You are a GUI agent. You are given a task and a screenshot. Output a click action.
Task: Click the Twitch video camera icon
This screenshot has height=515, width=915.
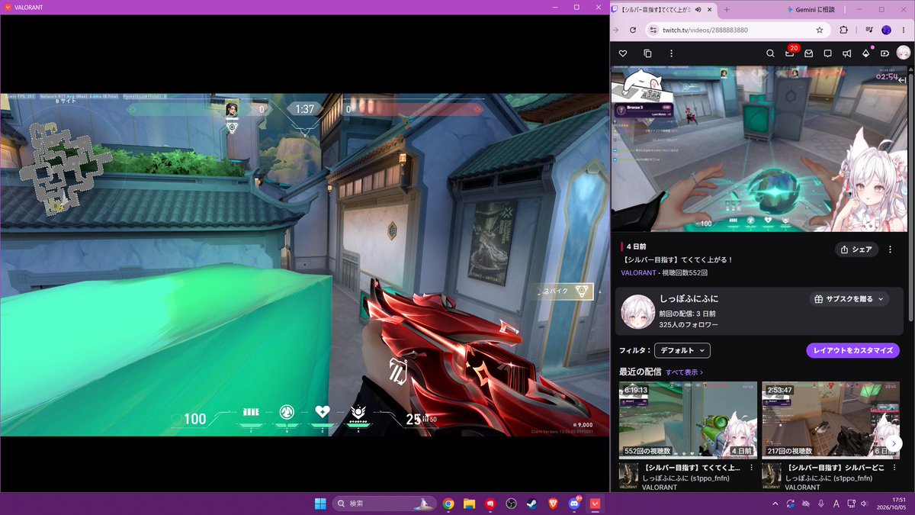pyautogui.click(x=884, y=53)
